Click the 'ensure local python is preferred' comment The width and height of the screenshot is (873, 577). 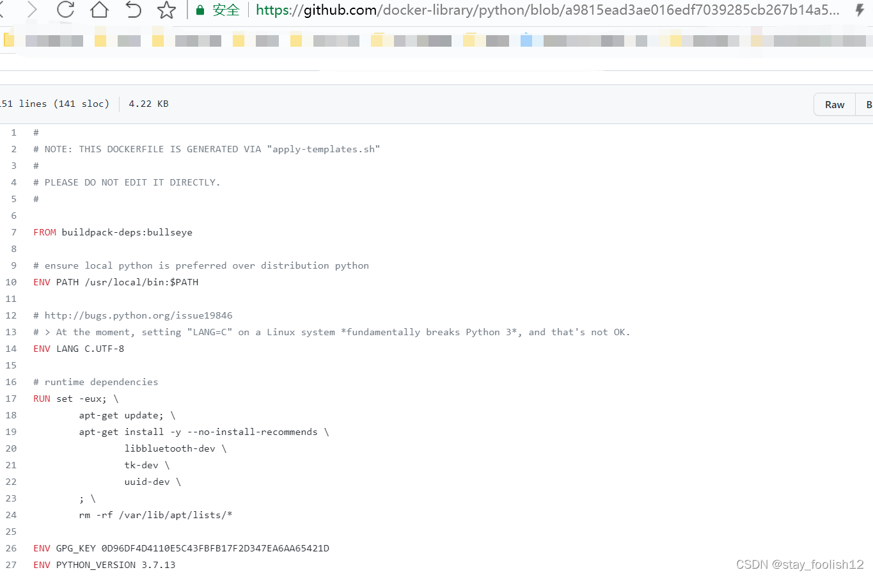point(201,265)
